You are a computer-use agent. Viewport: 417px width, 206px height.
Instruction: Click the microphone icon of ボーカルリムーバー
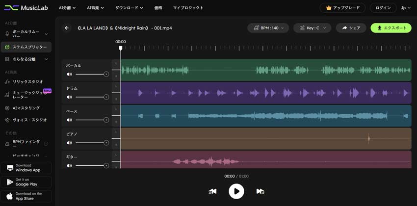7,34
